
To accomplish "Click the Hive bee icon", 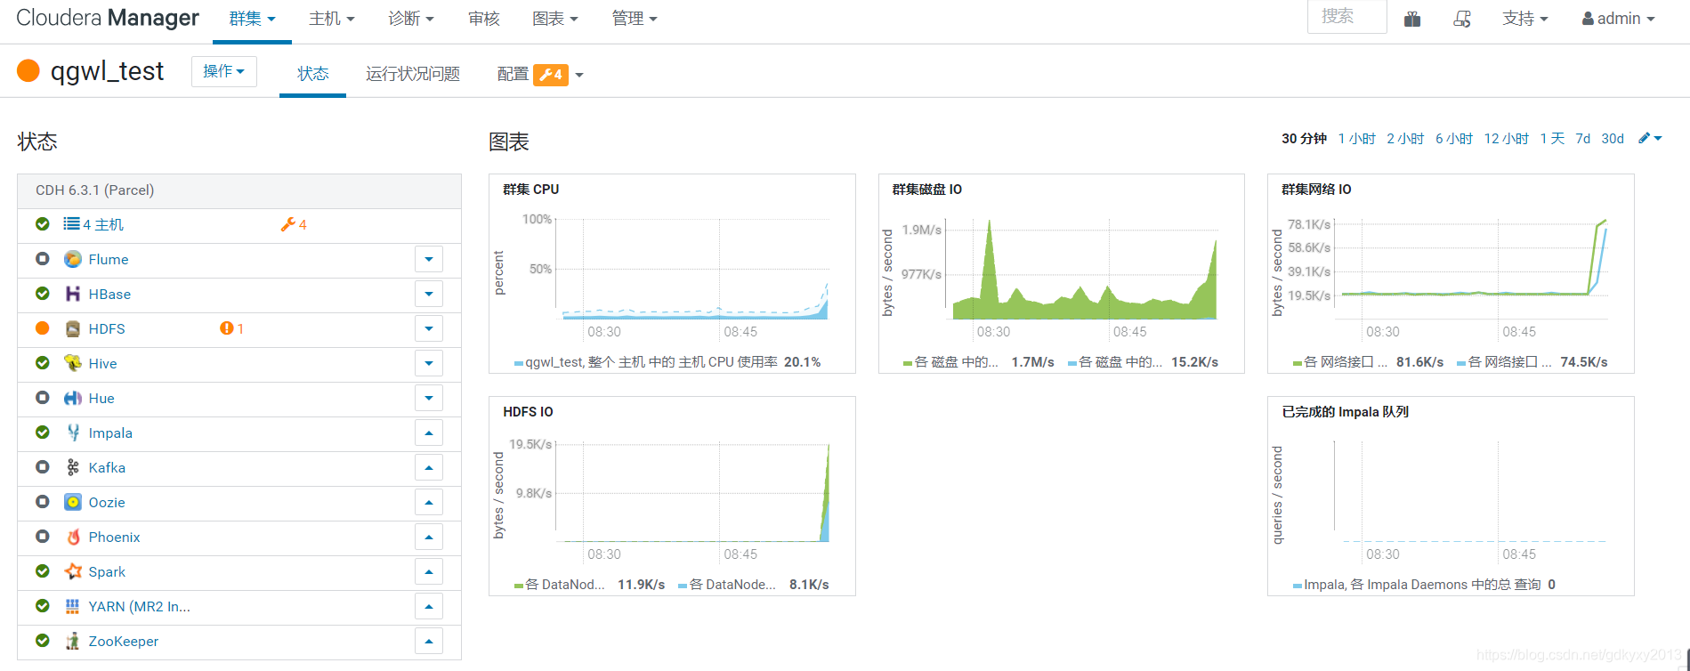I will (73, 363).
